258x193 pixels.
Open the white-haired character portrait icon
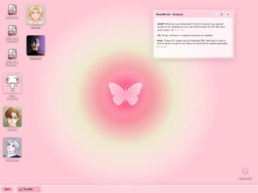[x=12, y=147]
